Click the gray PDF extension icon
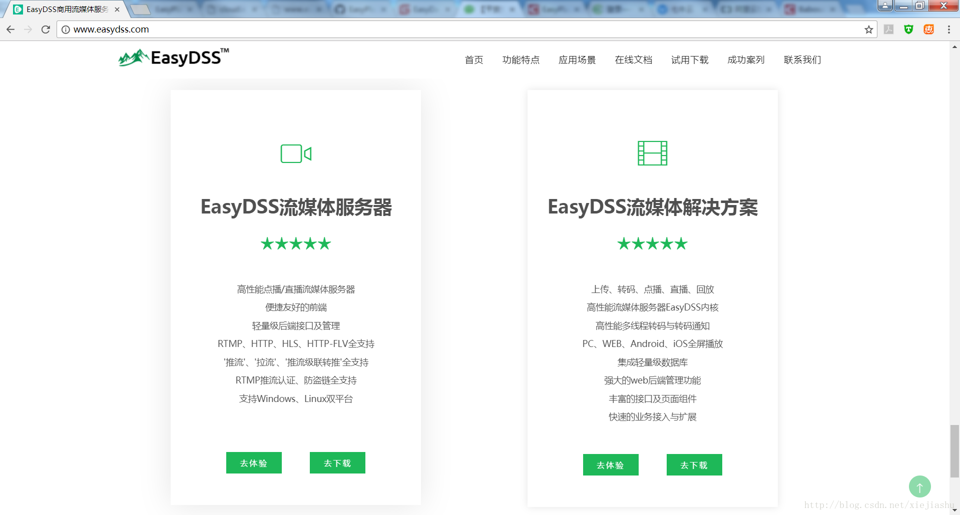This screenshot has width=960, height=515. coord(888,29)
